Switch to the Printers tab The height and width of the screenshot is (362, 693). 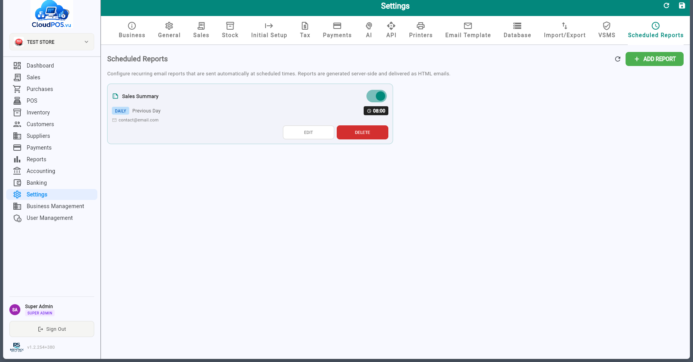point(421,30)
